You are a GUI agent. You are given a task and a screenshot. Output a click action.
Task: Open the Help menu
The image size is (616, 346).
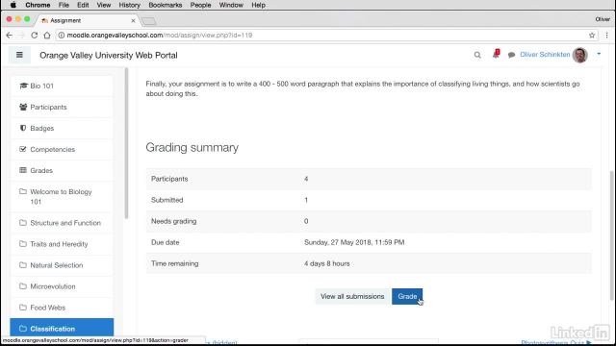[x=259, y=5]
